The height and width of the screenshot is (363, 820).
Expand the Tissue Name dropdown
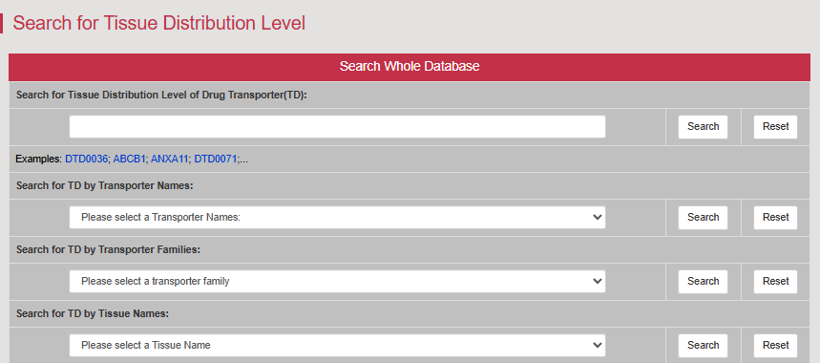(x=337, y=345)
